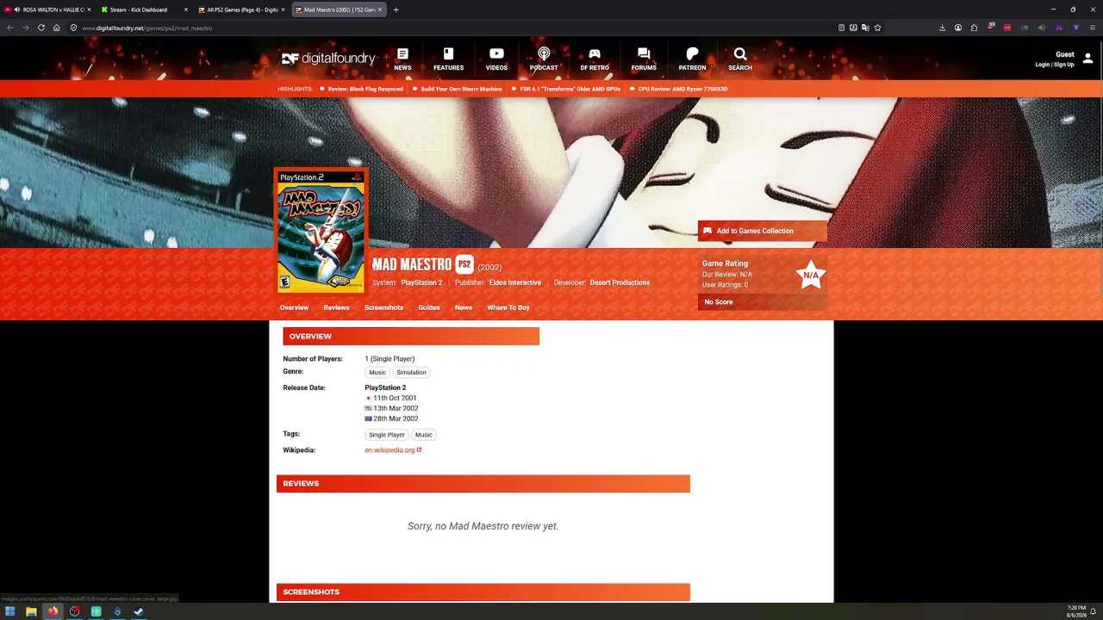Go to Videos via the YouTube icon
This screenshot has width=1103, height=620.
[x=496, y=54]
